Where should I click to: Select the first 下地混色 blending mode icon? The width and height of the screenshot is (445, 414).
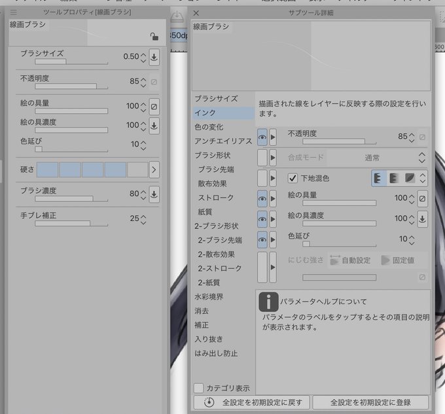click(379, 179)
